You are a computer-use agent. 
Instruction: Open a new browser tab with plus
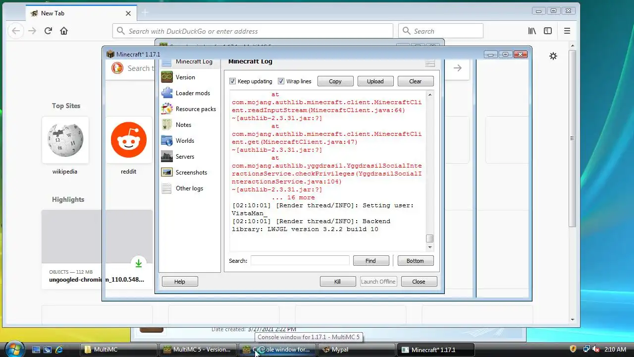pos(145,12)
